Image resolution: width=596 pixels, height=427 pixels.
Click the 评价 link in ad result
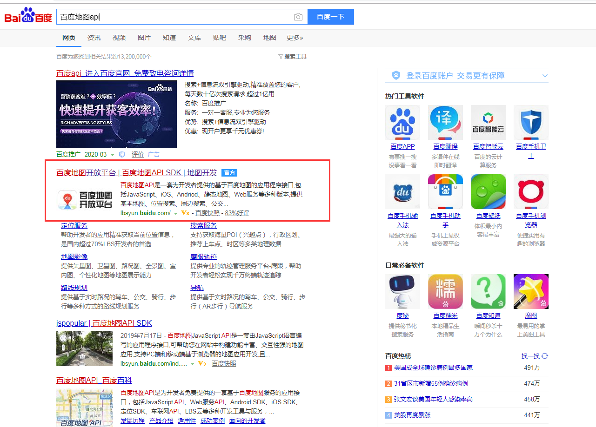pyautogui.click(x=138, y=154)
